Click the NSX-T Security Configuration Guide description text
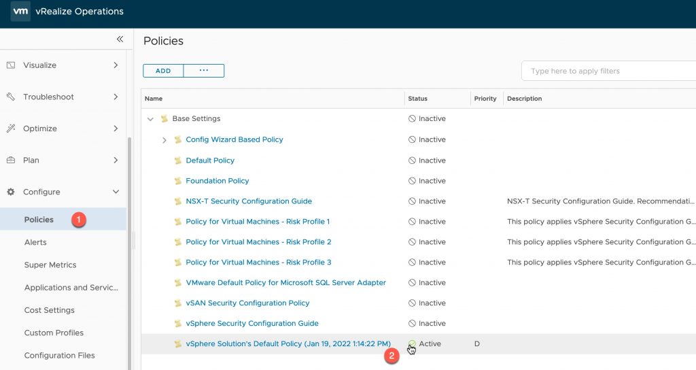 click(x=601, y=201)
